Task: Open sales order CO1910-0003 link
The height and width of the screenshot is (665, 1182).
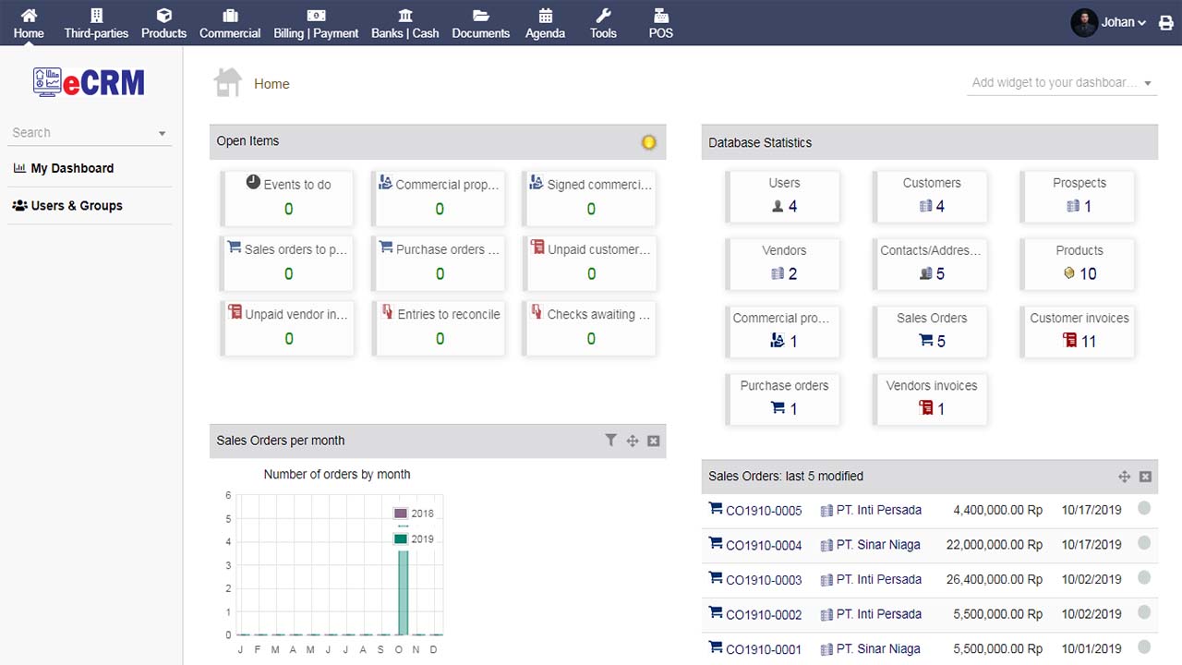Action: [763, 580]
